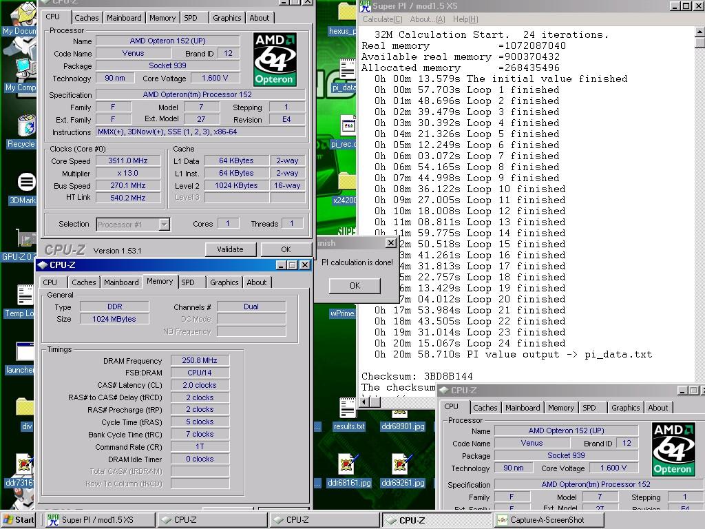Click the Level 2 1024 KBytes value

click(x=236, y=185)
